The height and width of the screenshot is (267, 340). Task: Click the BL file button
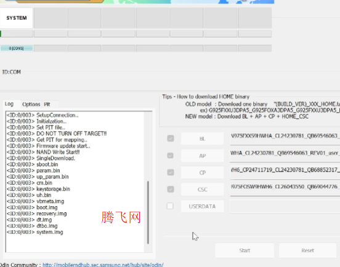pyautogui.click(x=202, y=138)
